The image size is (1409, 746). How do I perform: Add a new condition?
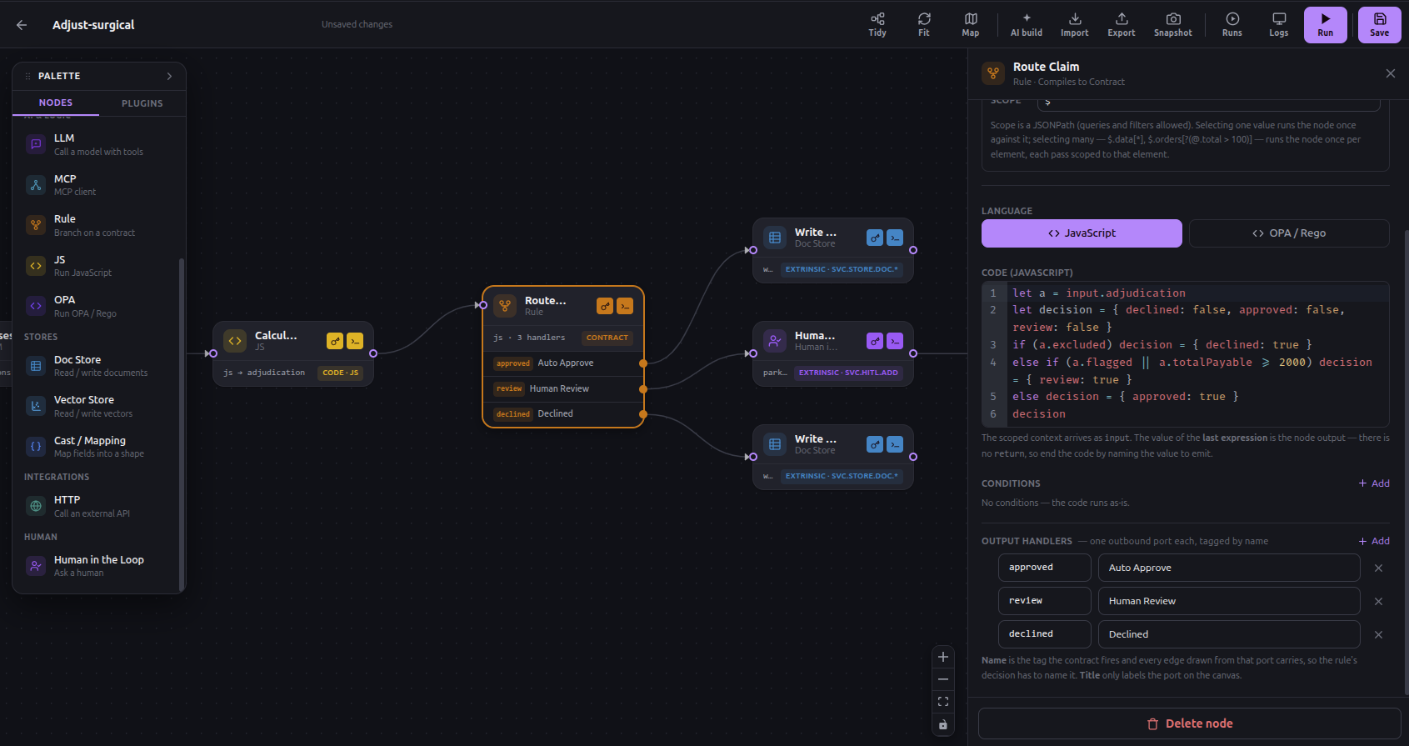(x=1374, y=483)
